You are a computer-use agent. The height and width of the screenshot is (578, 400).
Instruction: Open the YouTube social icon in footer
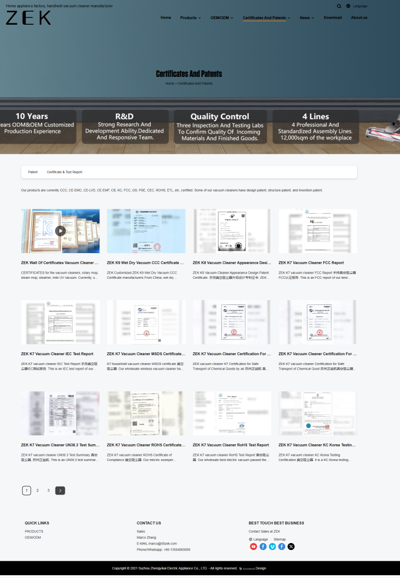point(253,546)
